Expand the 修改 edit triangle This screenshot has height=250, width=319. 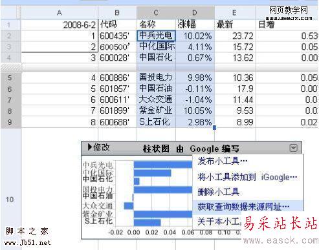pyautogui.click(x=90, y=147)
